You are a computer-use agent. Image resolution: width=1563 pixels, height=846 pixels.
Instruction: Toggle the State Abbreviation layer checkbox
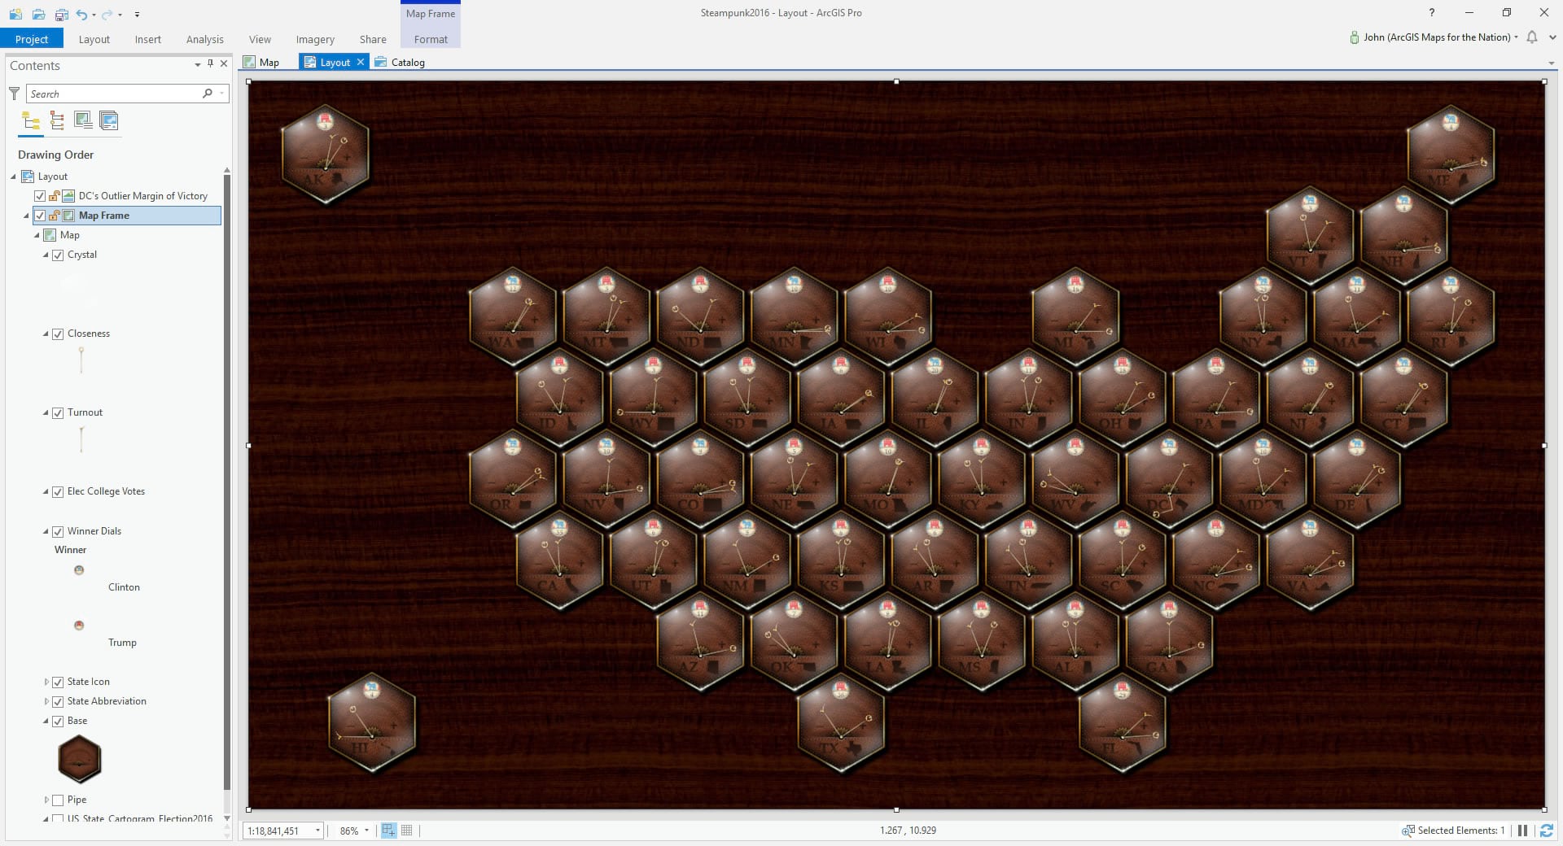pos(58,701)
